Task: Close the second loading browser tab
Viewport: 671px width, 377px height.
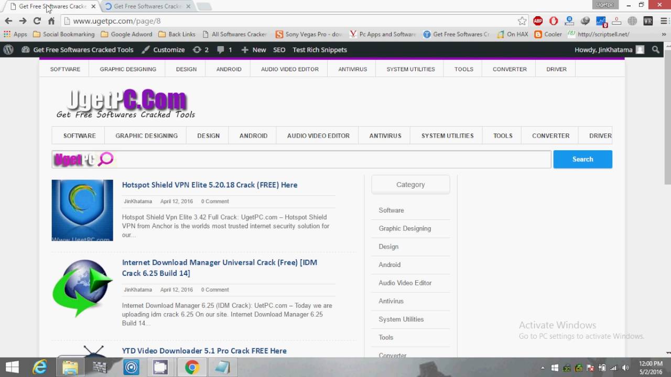Action: point(188,6)
